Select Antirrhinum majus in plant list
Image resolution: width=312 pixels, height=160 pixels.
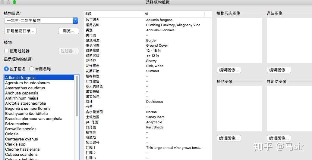coord(39,98)
